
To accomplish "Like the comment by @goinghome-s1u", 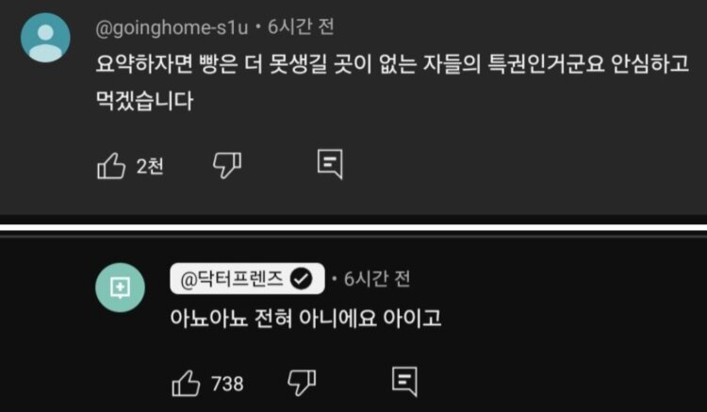I will pos(111,166).
